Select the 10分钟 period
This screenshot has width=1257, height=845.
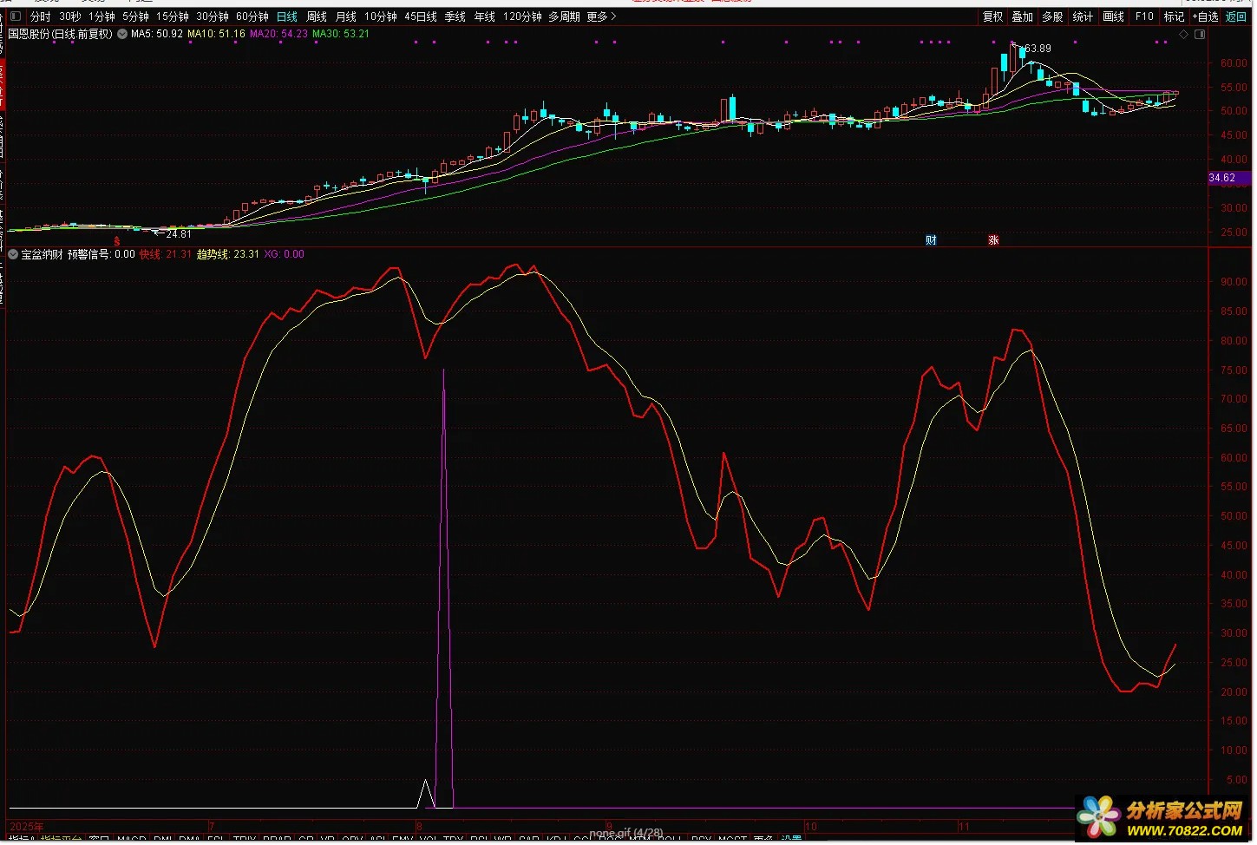tap(381, 16)
